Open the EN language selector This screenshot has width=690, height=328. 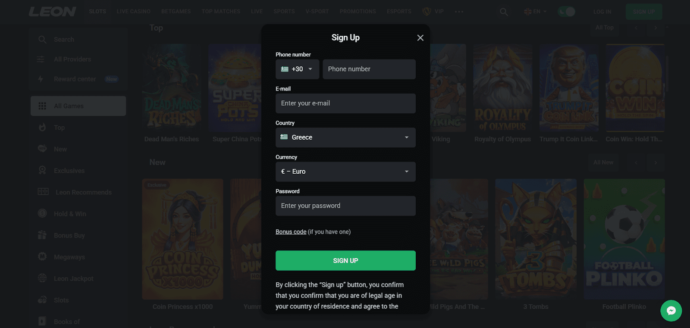(x=535, y=12)
